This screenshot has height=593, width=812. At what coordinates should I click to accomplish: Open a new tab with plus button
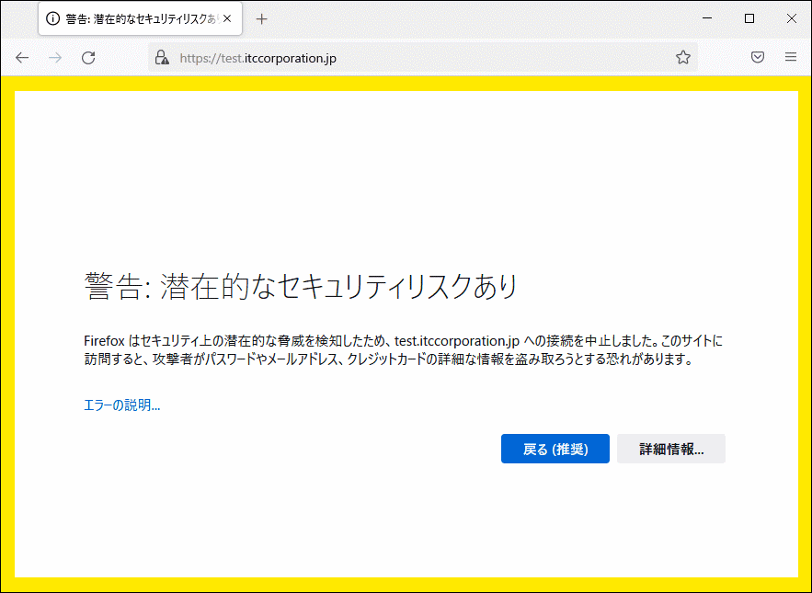[261, 19]
